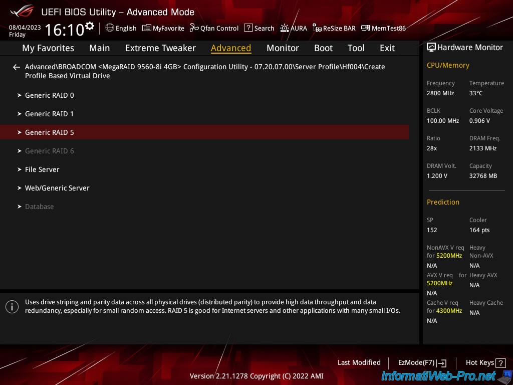Click the settings gear next to the clock
Image resolution: width=513 pixels, height=385 pixels.
click(x=90, y=26)
